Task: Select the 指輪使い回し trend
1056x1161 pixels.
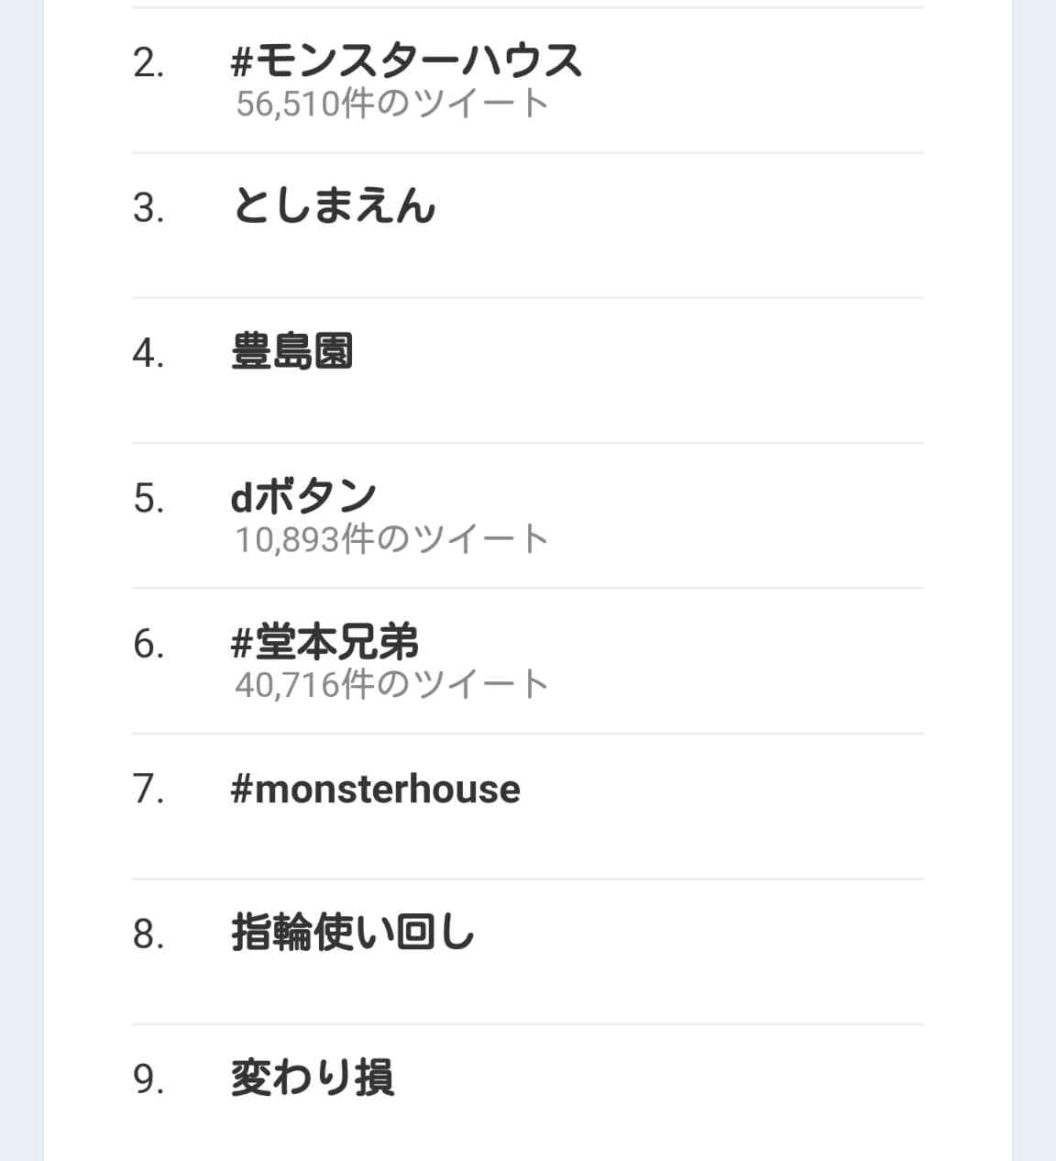Action: [353, 933]
